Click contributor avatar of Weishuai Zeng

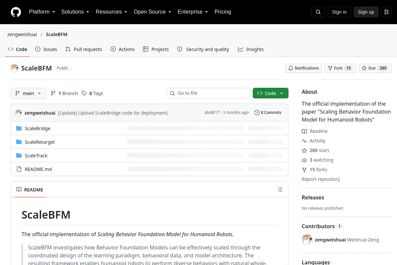307,239
